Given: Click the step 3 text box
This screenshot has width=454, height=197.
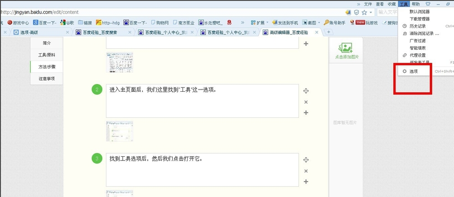Looking at the screenshot, I should 203,170.
